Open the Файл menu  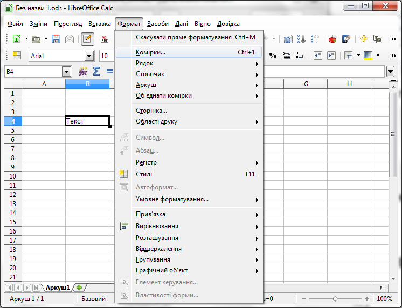point(15,24)
